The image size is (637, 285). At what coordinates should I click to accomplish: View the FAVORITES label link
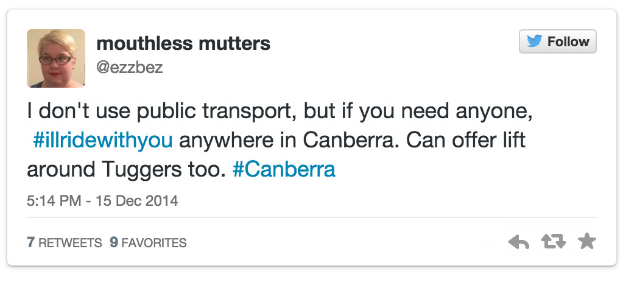(154, 243)
